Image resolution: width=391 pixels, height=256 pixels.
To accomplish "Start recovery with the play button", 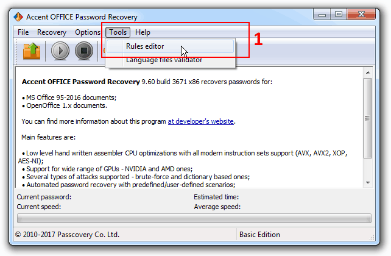I will (x=60, y=51).
